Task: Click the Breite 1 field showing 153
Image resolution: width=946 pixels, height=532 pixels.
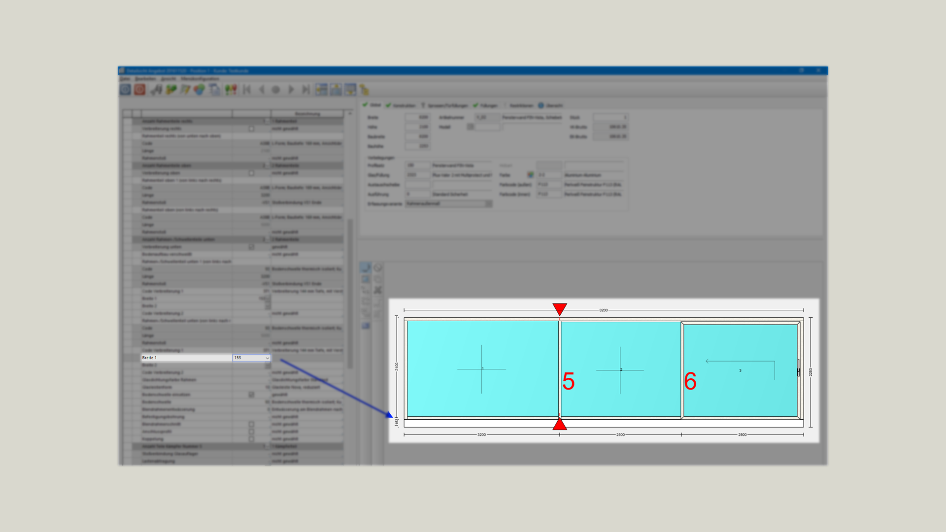Action: 251,358
